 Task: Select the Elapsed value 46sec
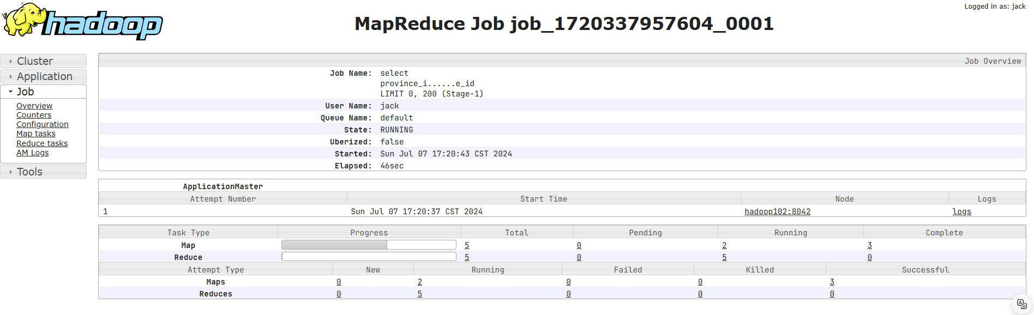tap(392, 166)
